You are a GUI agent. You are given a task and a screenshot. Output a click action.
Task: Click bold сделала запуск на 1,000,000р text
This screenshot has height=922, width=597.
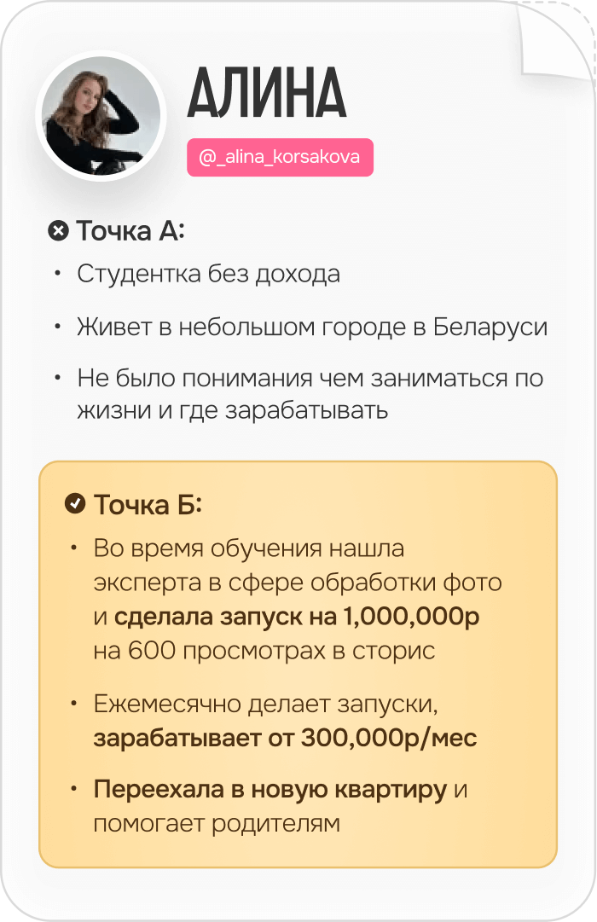pos(297,617)
